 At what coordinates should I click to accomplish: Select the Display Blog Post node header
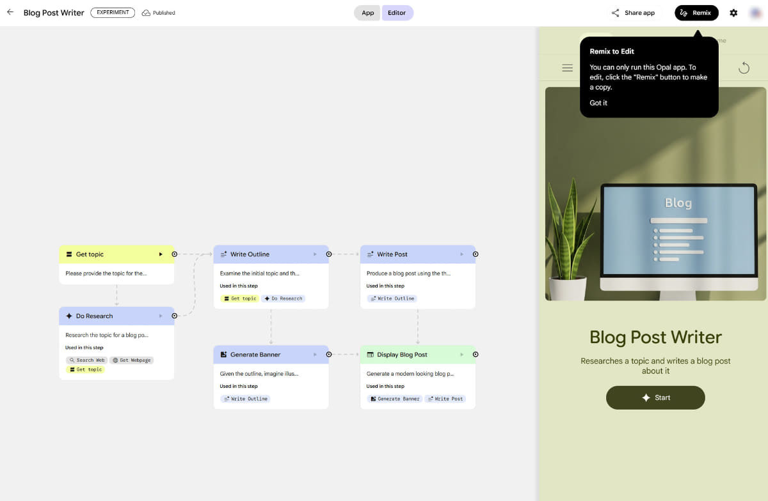(418, 355)
